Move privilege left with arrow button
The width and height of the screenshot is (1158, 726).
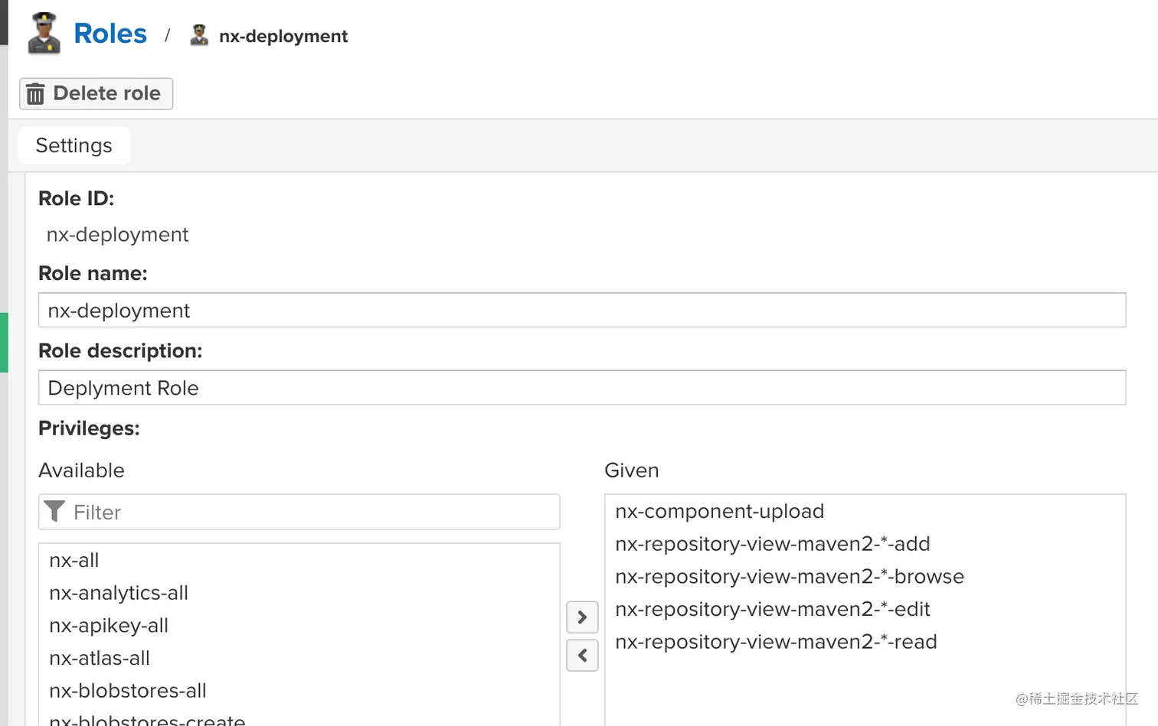point(582,656)
